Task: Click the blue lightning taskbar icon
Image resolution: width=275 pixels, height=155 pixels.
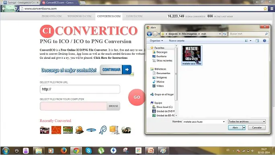Action: (x=113, y=151)
